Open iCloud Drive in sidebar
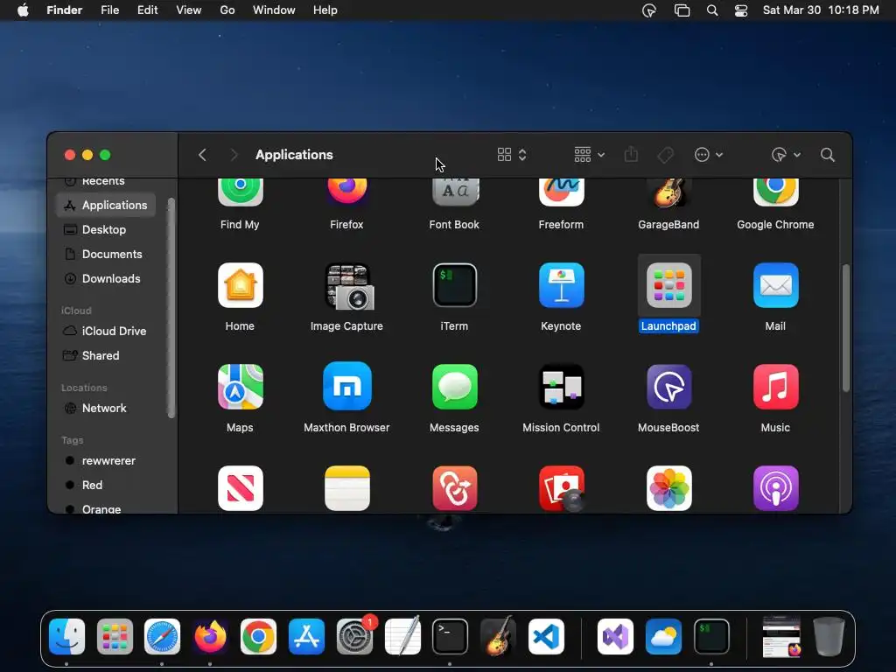This screenshot has height=672, width=896. click(106, 332)
